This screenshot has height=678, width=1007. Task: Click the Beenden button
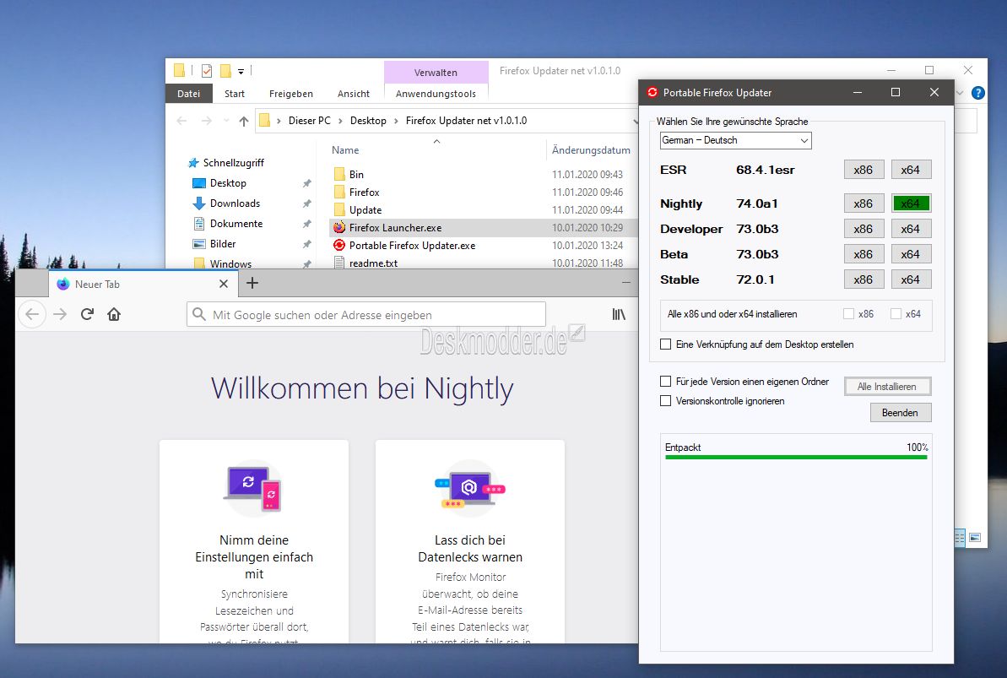pyautogui.click(x=901, y=413)
